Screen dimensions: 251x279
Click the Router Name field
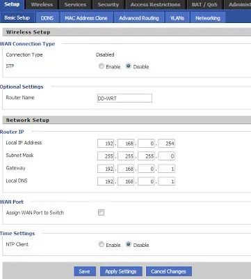tap(124, 98)
